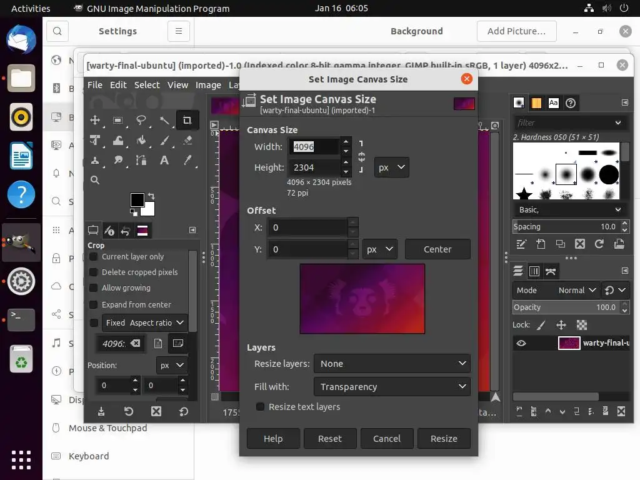
Task: Toggle lock pixels brush icon
Action: tap(541, 325)
